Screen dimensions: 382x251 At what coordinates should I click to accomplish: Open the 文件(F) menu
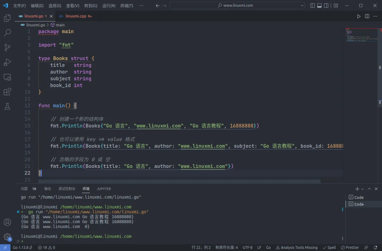click(19, 6)
